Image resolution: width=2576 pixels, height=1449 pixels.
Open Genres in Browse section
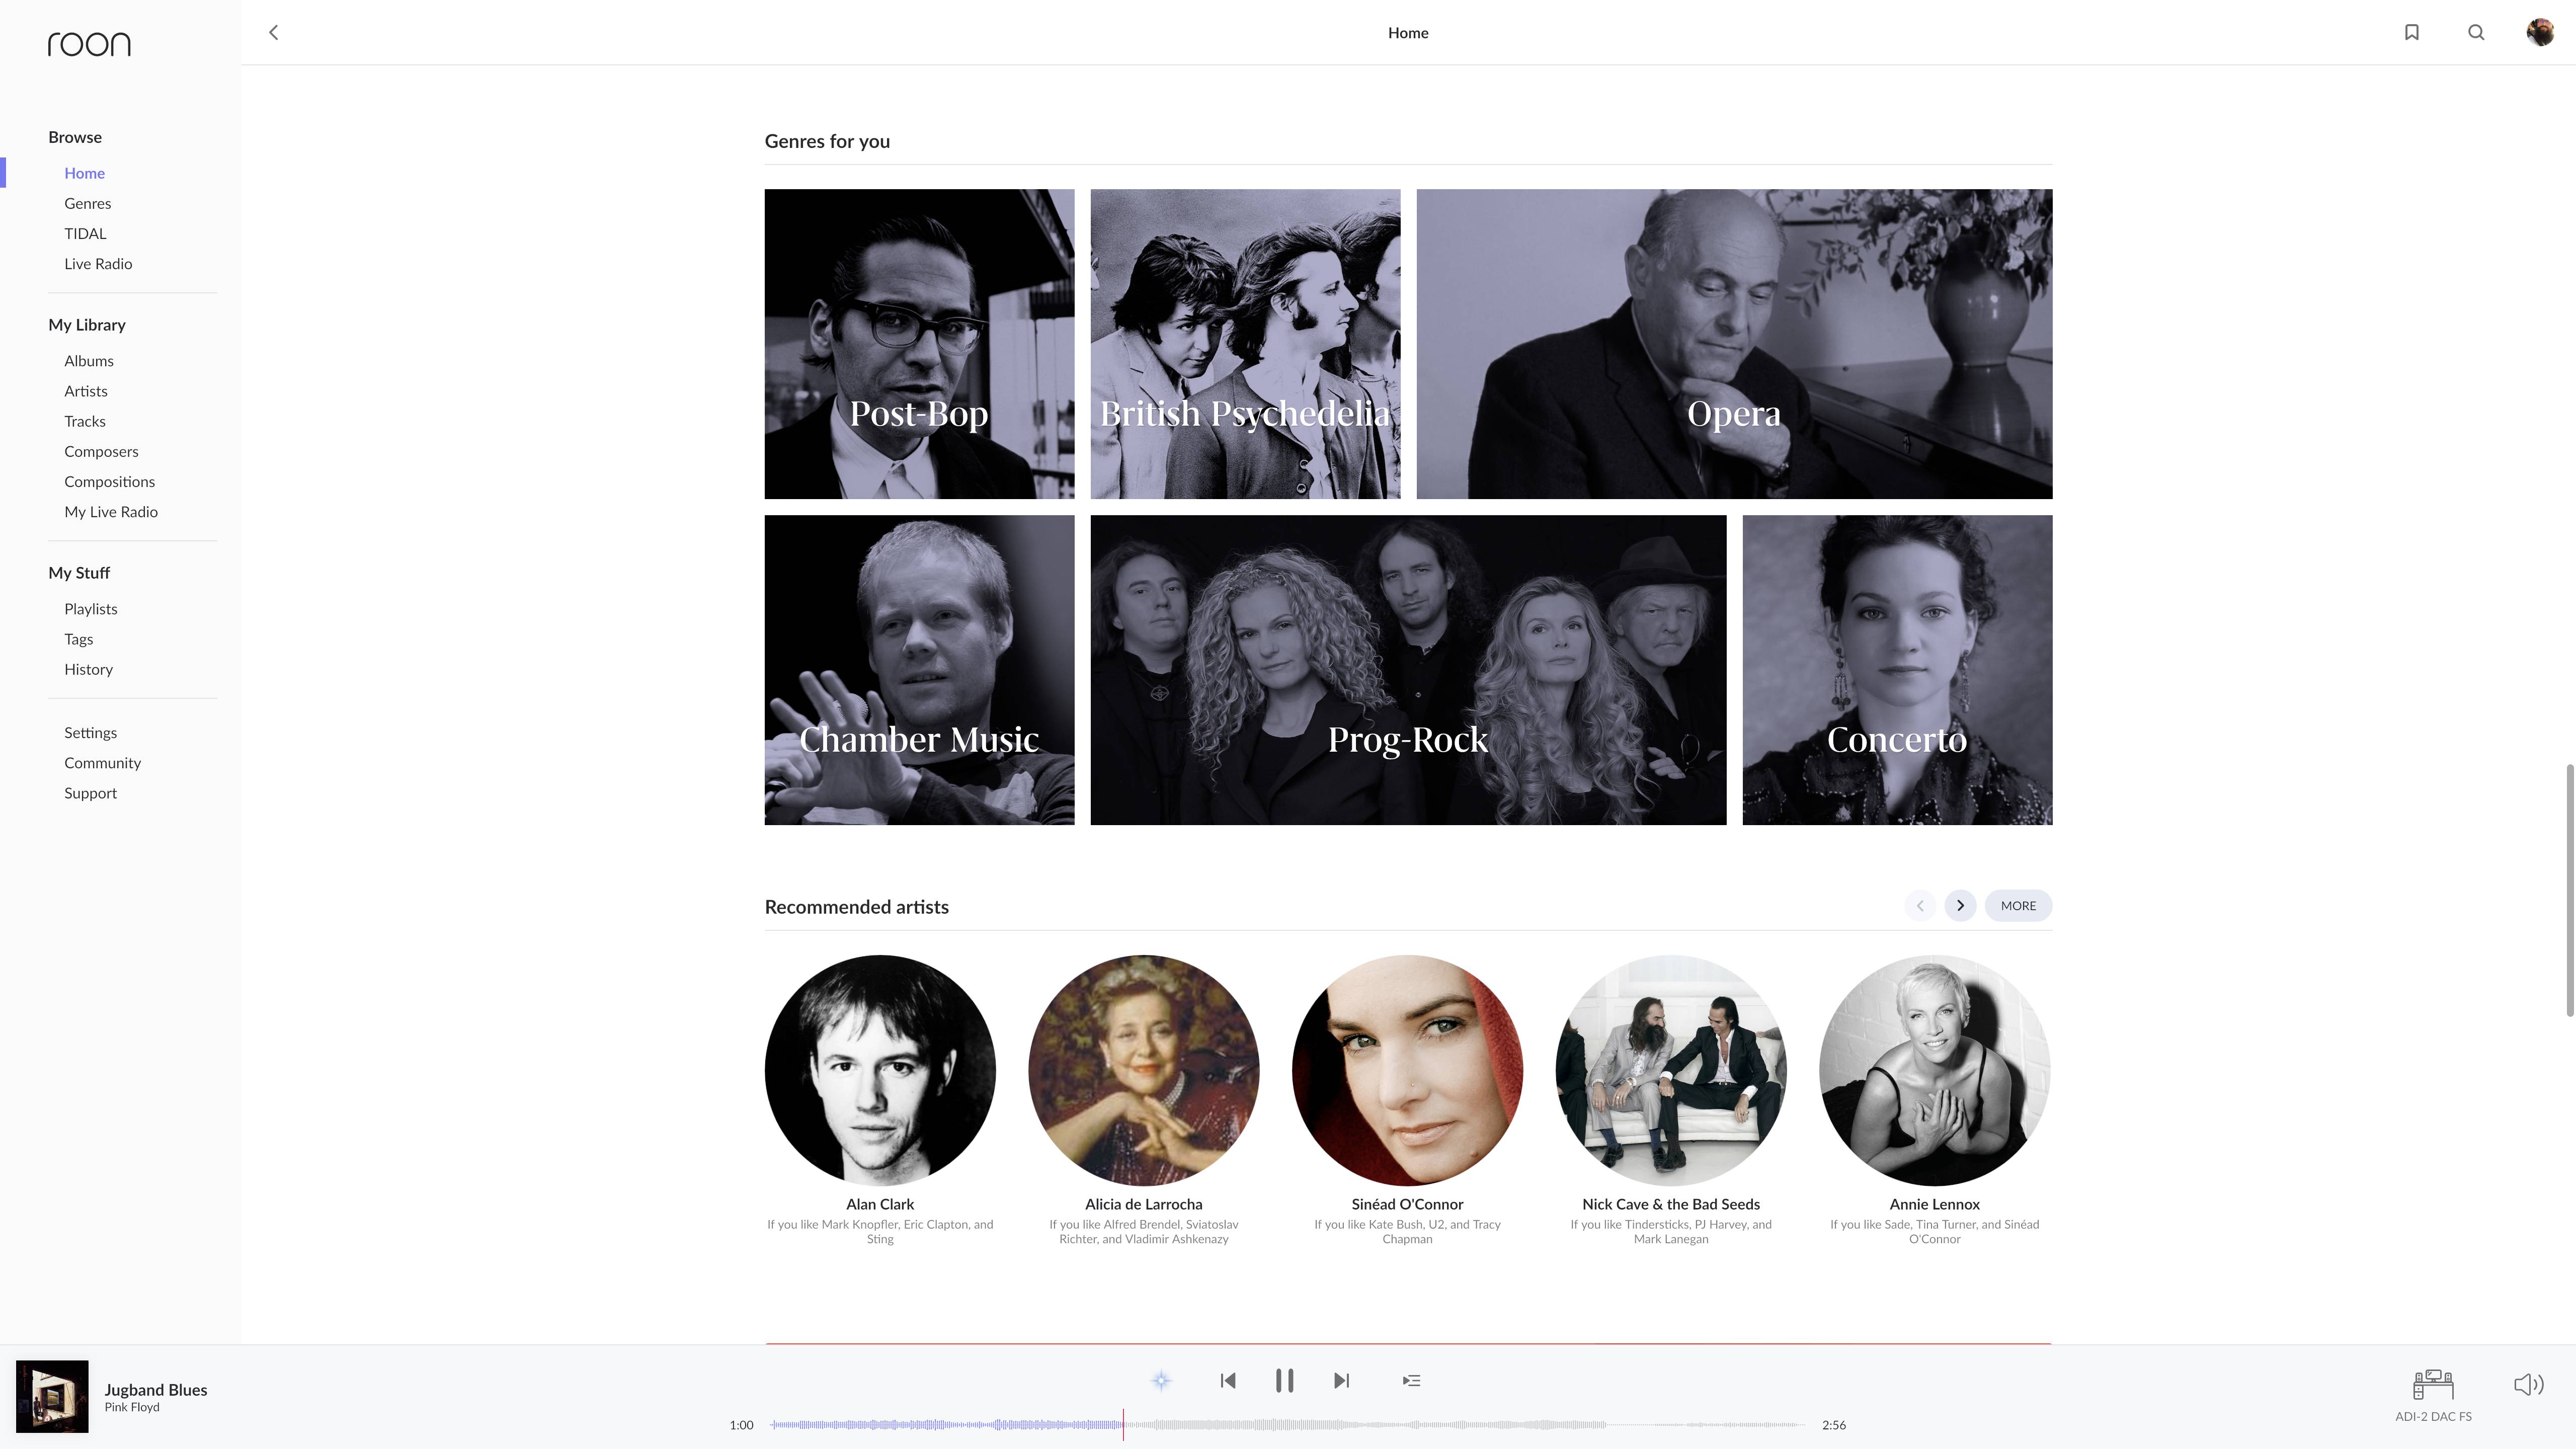pyautogui.click(x=88, y=203)
